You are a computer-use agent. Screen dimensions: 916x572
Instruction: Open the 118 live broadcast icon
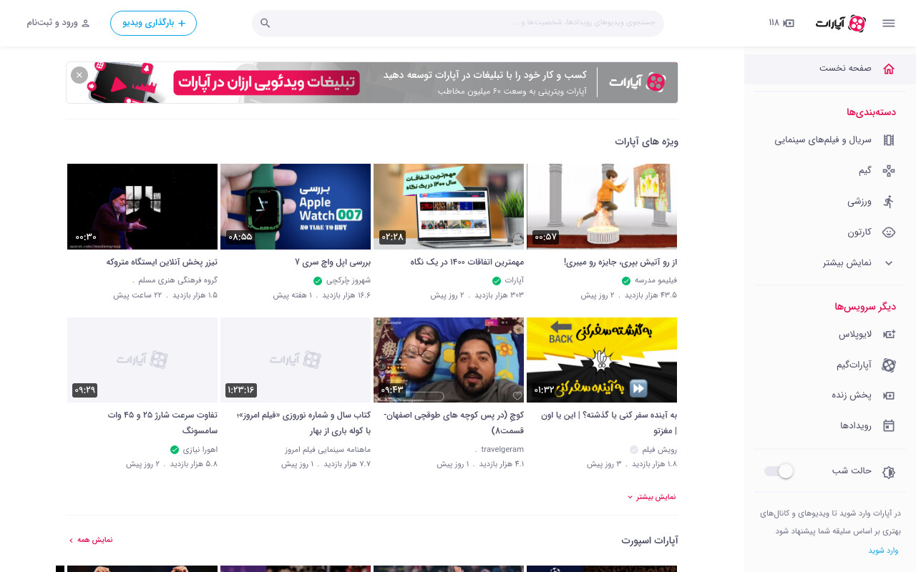(781, 23)
